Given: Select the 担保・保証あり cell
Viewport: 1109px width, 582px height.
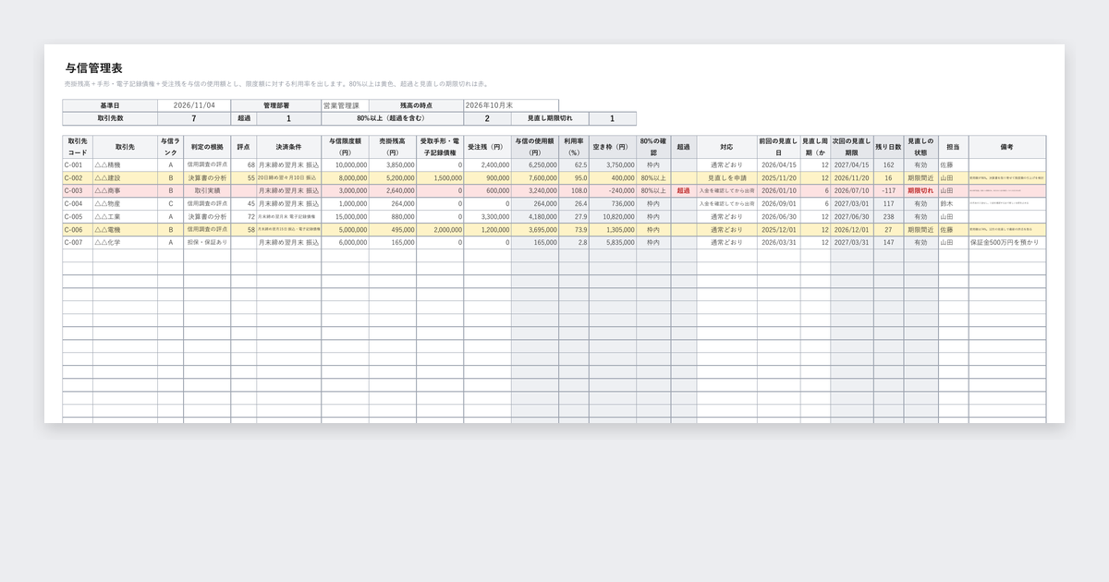Looking at the screenshot, I should coord(207,242).
